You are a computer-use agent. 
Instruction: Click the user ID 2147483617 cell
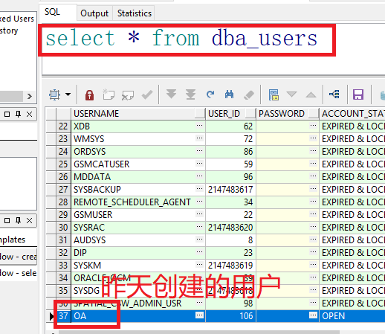(230, 190)
